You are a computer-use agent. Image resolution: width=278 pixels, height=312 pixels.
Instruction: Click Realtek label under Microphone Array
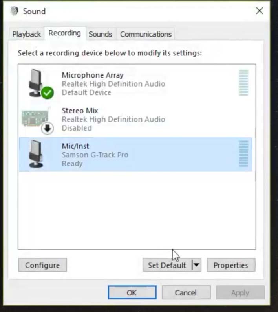[113, 84]
